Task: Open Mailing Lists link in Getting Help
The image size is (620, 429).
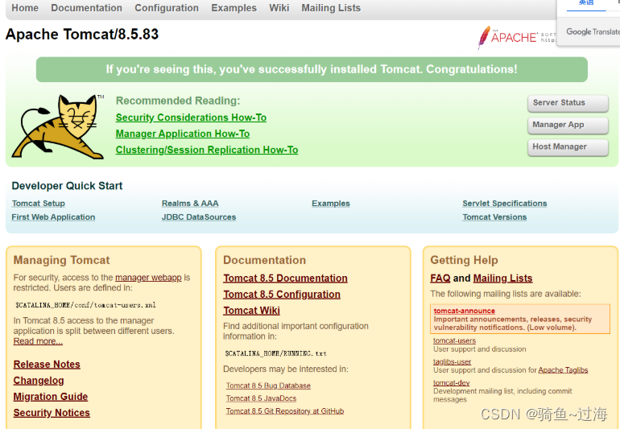Action: click(x=503, y=278)
